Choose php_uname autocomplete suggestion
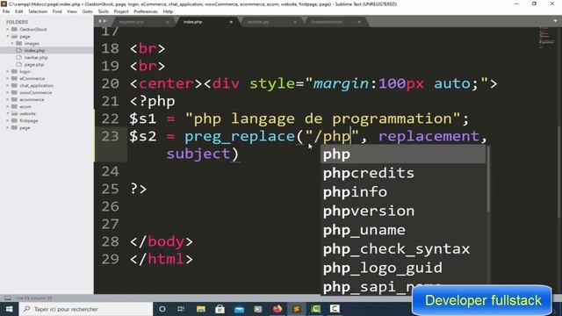The height and width of the screenshot is (316, 562). pos(403,230)
